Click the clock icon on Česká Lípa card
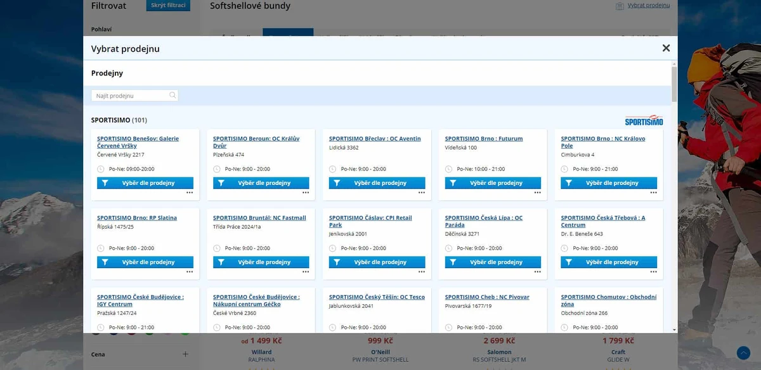The image size is (761, 370). click(449, 248)
